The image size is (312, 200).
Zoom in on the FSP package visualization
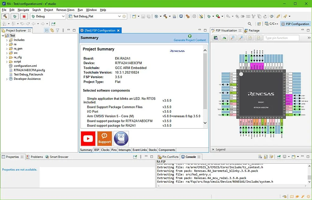tap(241, 37)
